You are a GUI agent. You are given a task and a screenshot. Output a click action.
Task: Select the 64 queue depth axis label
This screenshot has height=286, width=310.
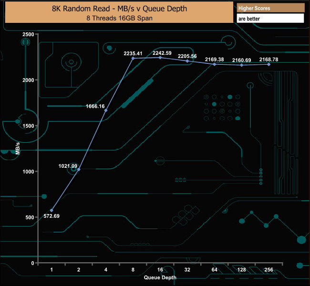click(x=215, y=270)
